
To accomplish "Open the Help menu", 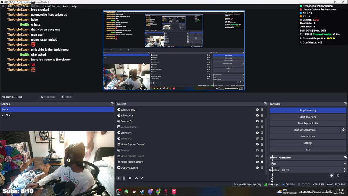I will coord(74,6).
